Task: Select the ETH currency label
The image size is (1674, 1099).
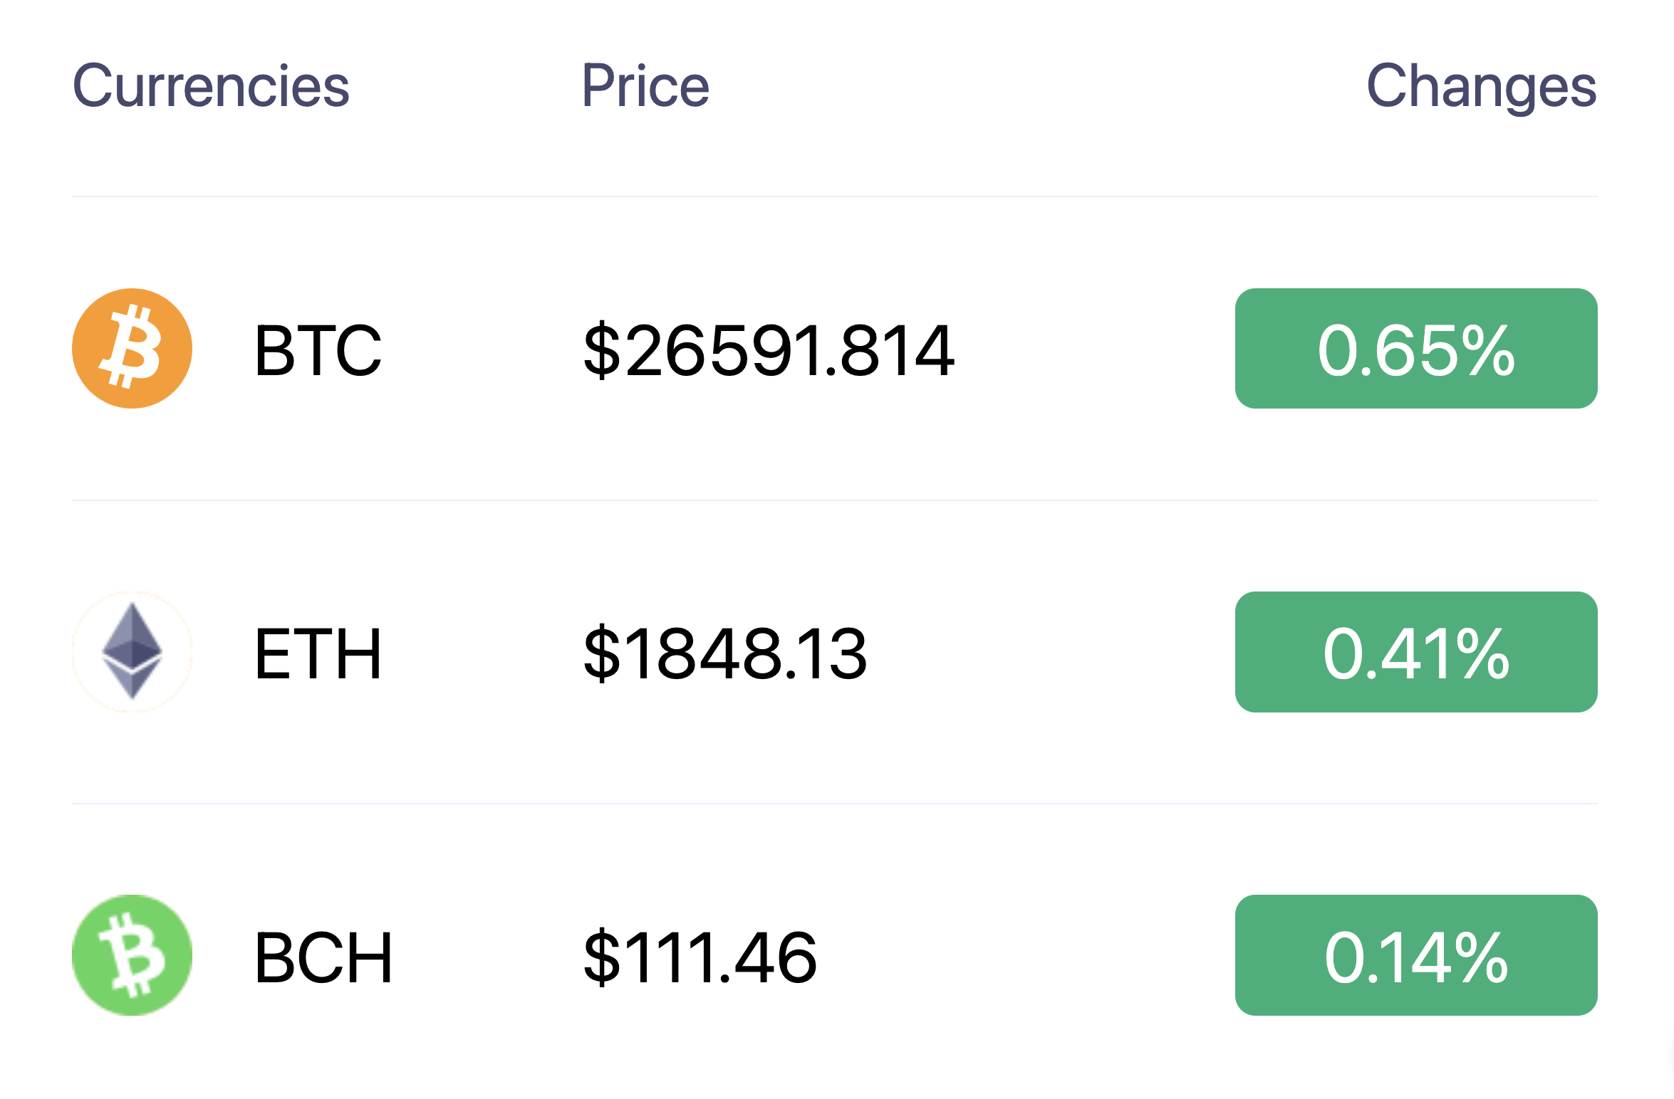Action: [318, 653]
